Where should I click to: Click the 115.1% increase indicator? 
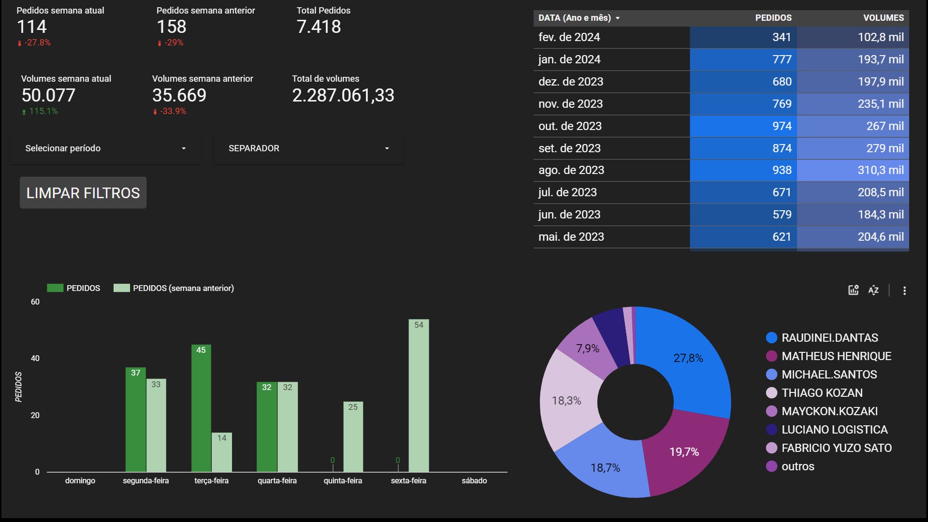(x=40, y=112)
